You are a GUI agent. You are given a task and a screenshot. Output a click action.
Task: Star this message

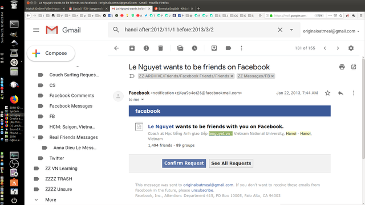(x=327, y=93)
